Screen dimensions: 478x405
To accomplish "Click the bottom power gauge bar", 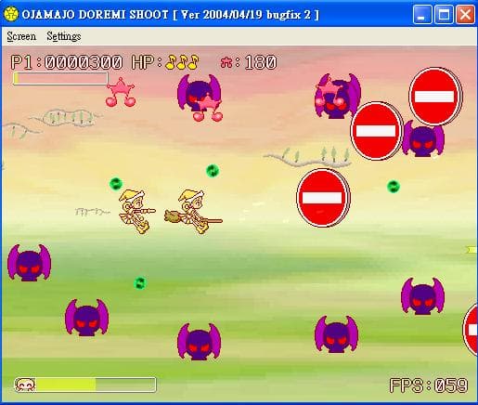I will (85, 385).
